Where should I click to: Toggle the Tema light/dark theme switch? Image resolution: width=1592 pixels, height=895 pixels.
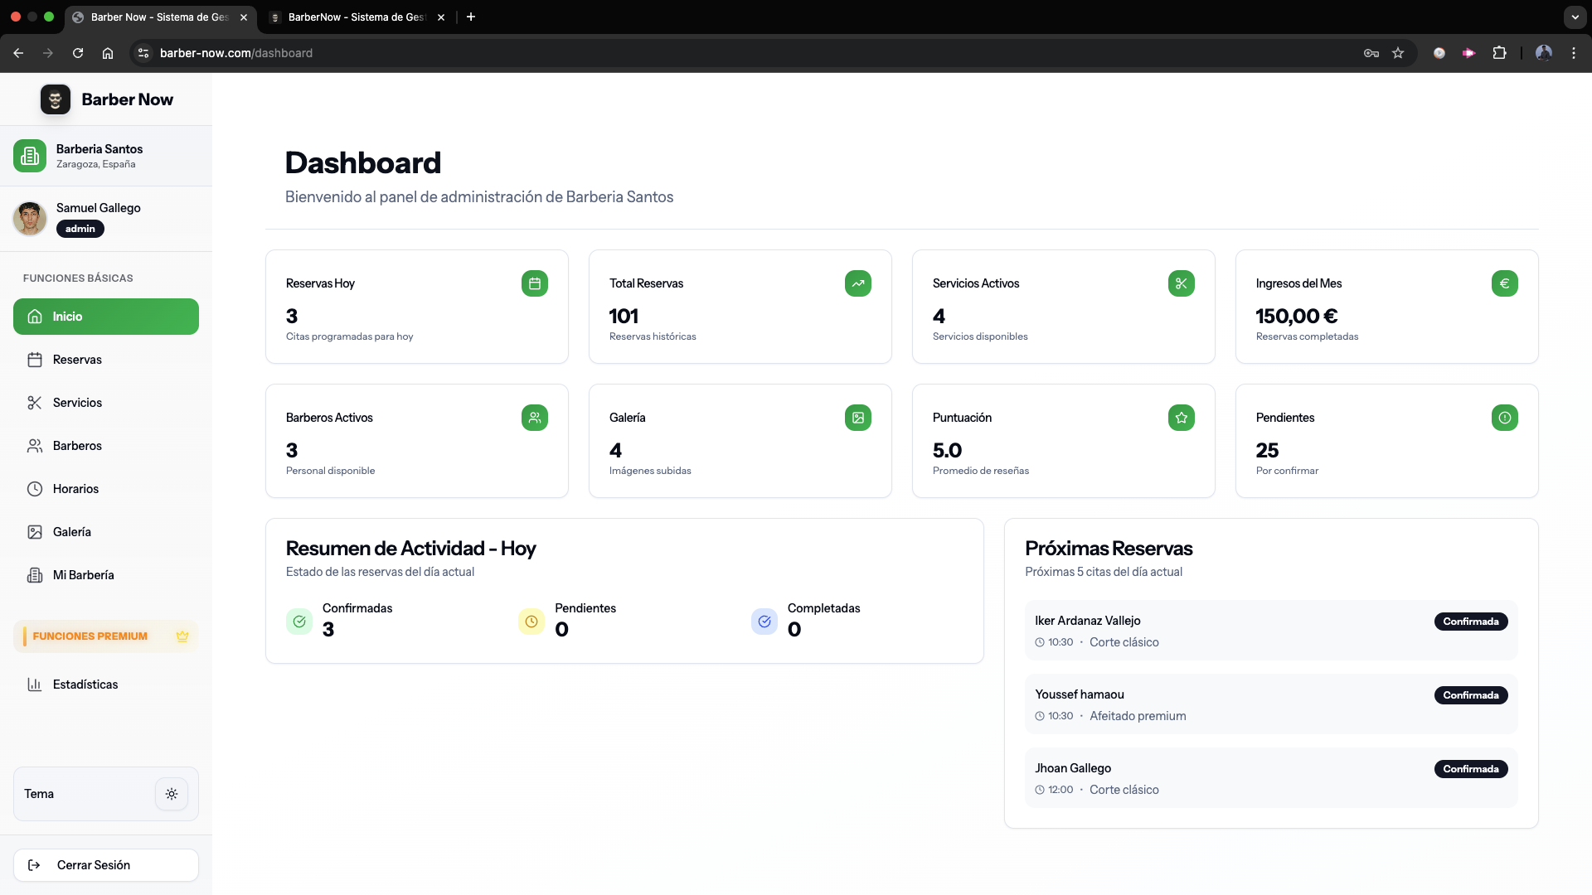[172, 794]
